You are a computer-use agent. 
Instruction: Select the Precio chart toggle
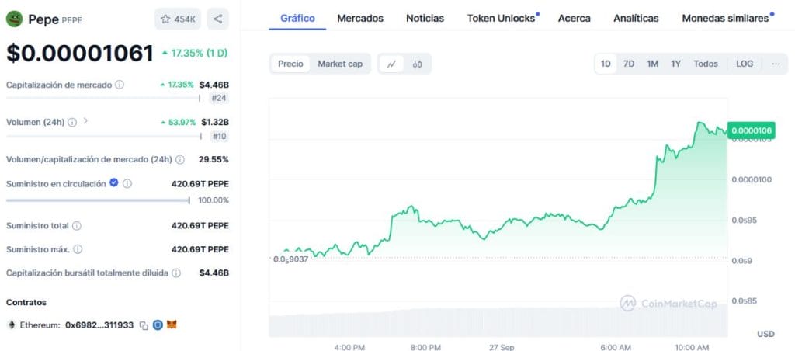290,64
